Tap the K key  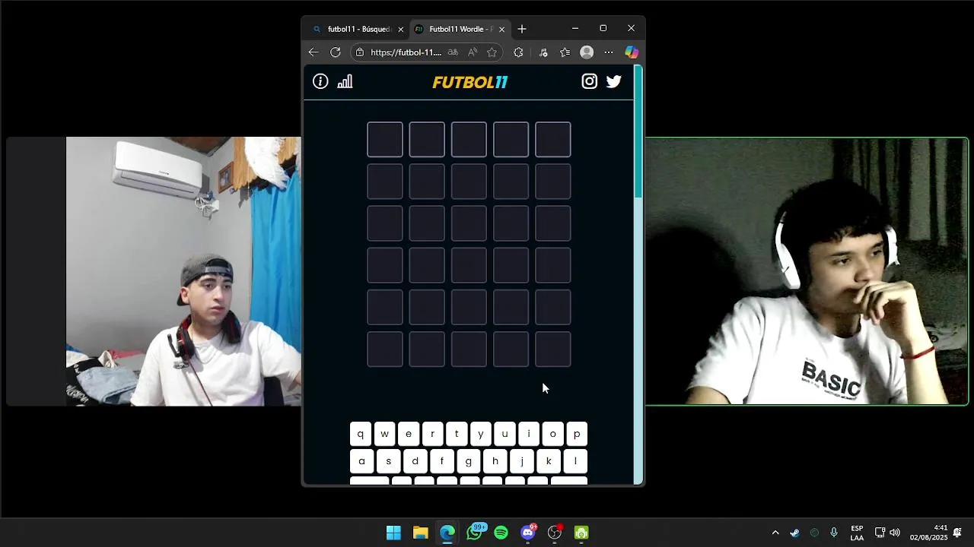point(549,461)
